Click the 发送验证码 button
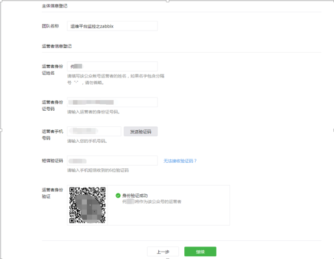The image size is (334, 259). 141,132
